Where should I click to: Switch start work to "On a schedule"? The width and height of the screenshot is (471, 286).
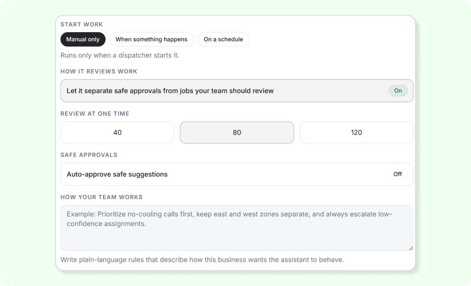pos(224,39)
